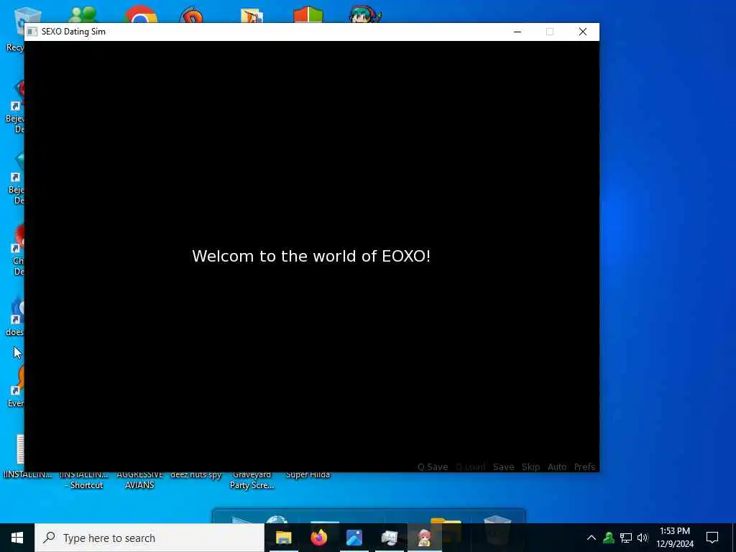Click the SEXO Dating Sim title bar icon
Screen dimensions: 736x552
pyautogui.click(x=32, y=32)
